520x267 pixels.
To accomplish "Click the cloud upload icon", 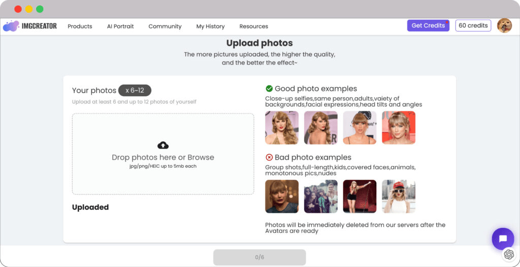I will 163,145.
